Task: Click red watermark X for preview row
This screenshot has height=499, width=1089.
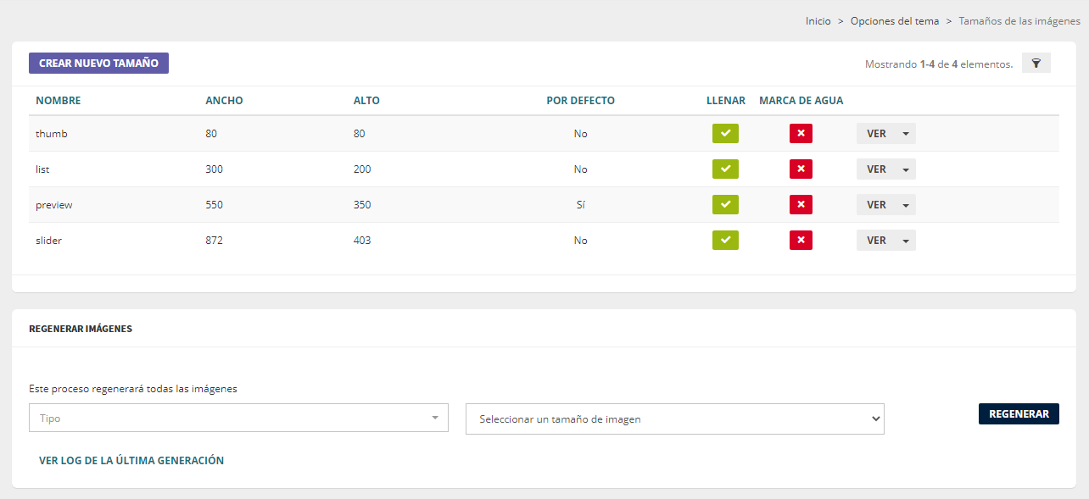Action: pos(801,205)
